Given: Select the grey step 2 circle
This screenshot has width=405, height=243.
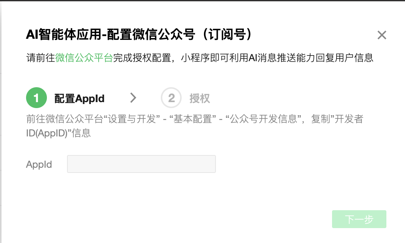Looking at the screenshot, I should (x=171, y=98).
